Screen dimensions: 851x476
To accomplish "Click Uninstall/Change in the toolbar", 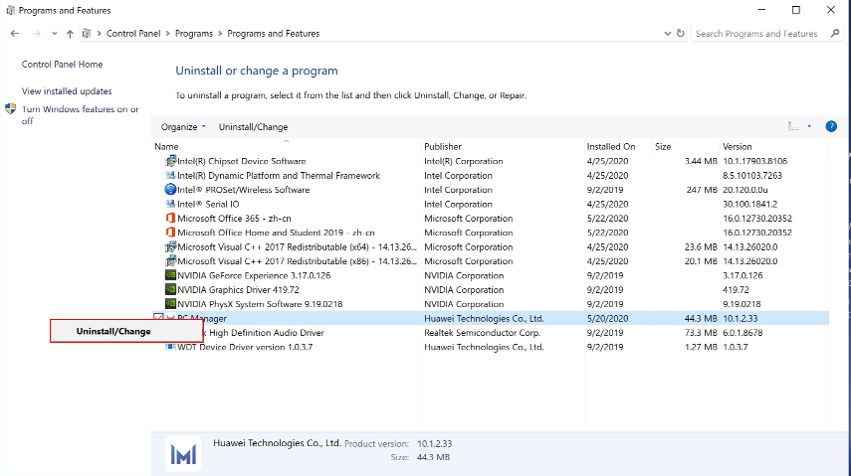I will (253, 127).
